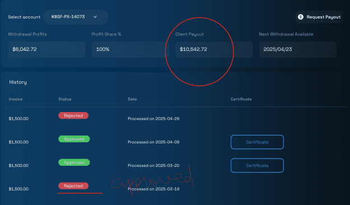
Task: Click Approved badge for 2025-03-20 row
Action: click(x=74, y=162)
